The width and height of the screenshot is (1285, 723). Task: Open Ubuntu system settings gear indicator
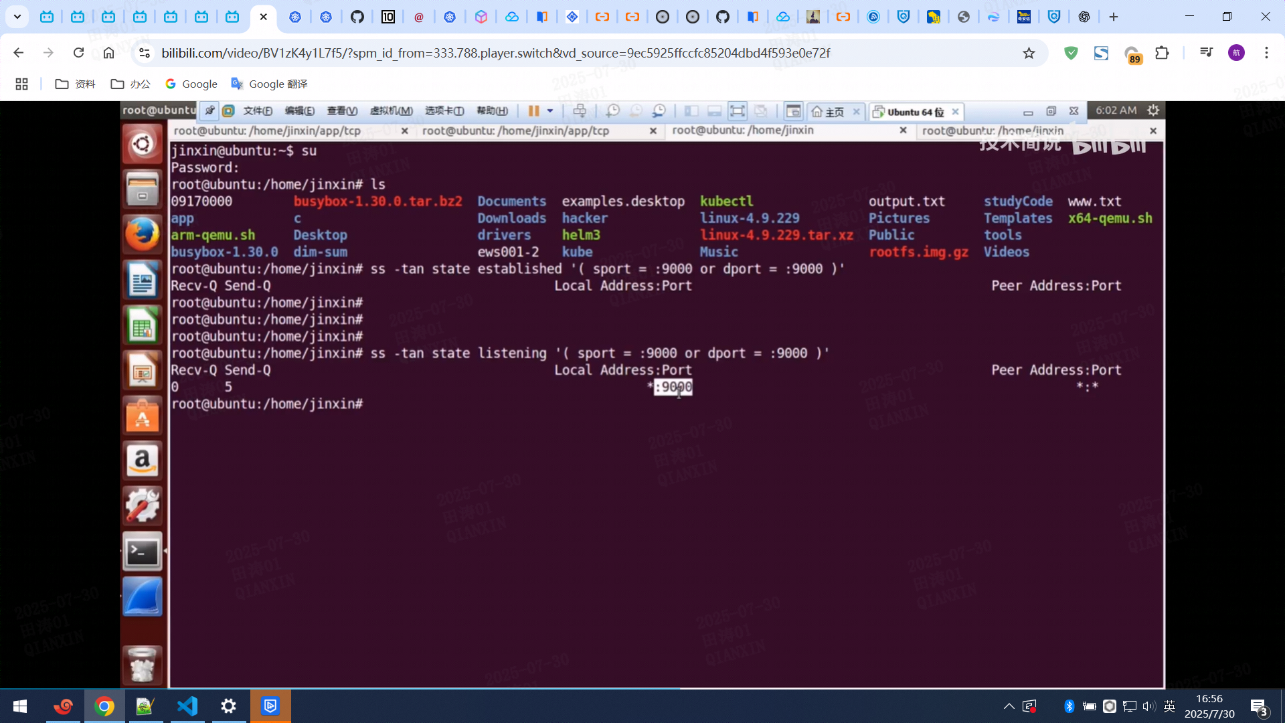1153,110
